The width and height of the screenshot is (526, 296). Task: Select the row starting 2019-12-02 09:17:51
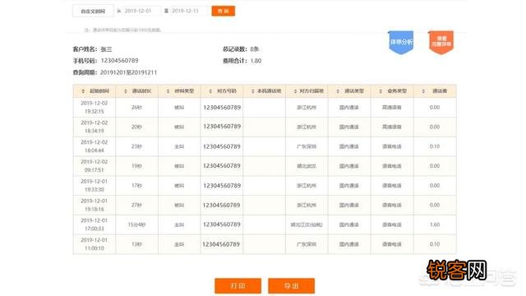click(x=265, y=166)
